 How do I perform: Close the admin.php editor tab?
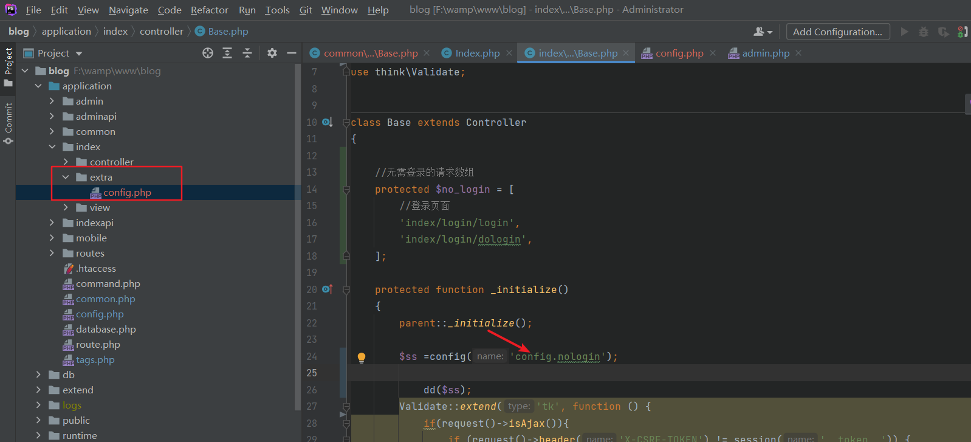798,54
